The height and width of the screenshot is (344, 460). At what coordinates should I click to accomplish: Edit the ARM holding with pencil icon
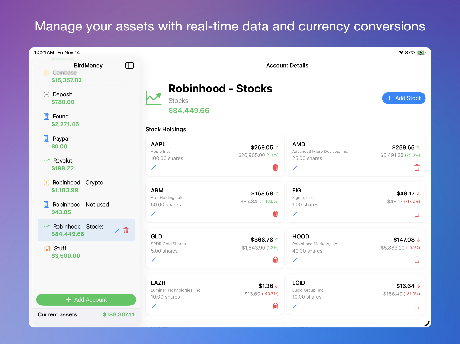pyautogui.click(x=153, y=214)
